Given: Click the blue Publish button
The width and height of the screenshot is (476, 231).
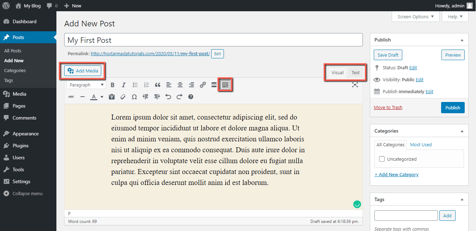Looking at the screenshot, I should [453, 108].
